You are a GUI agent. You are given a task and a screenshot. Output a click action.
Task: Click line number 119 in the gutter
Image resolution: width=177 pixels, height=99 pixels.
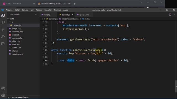click(45, 61)
